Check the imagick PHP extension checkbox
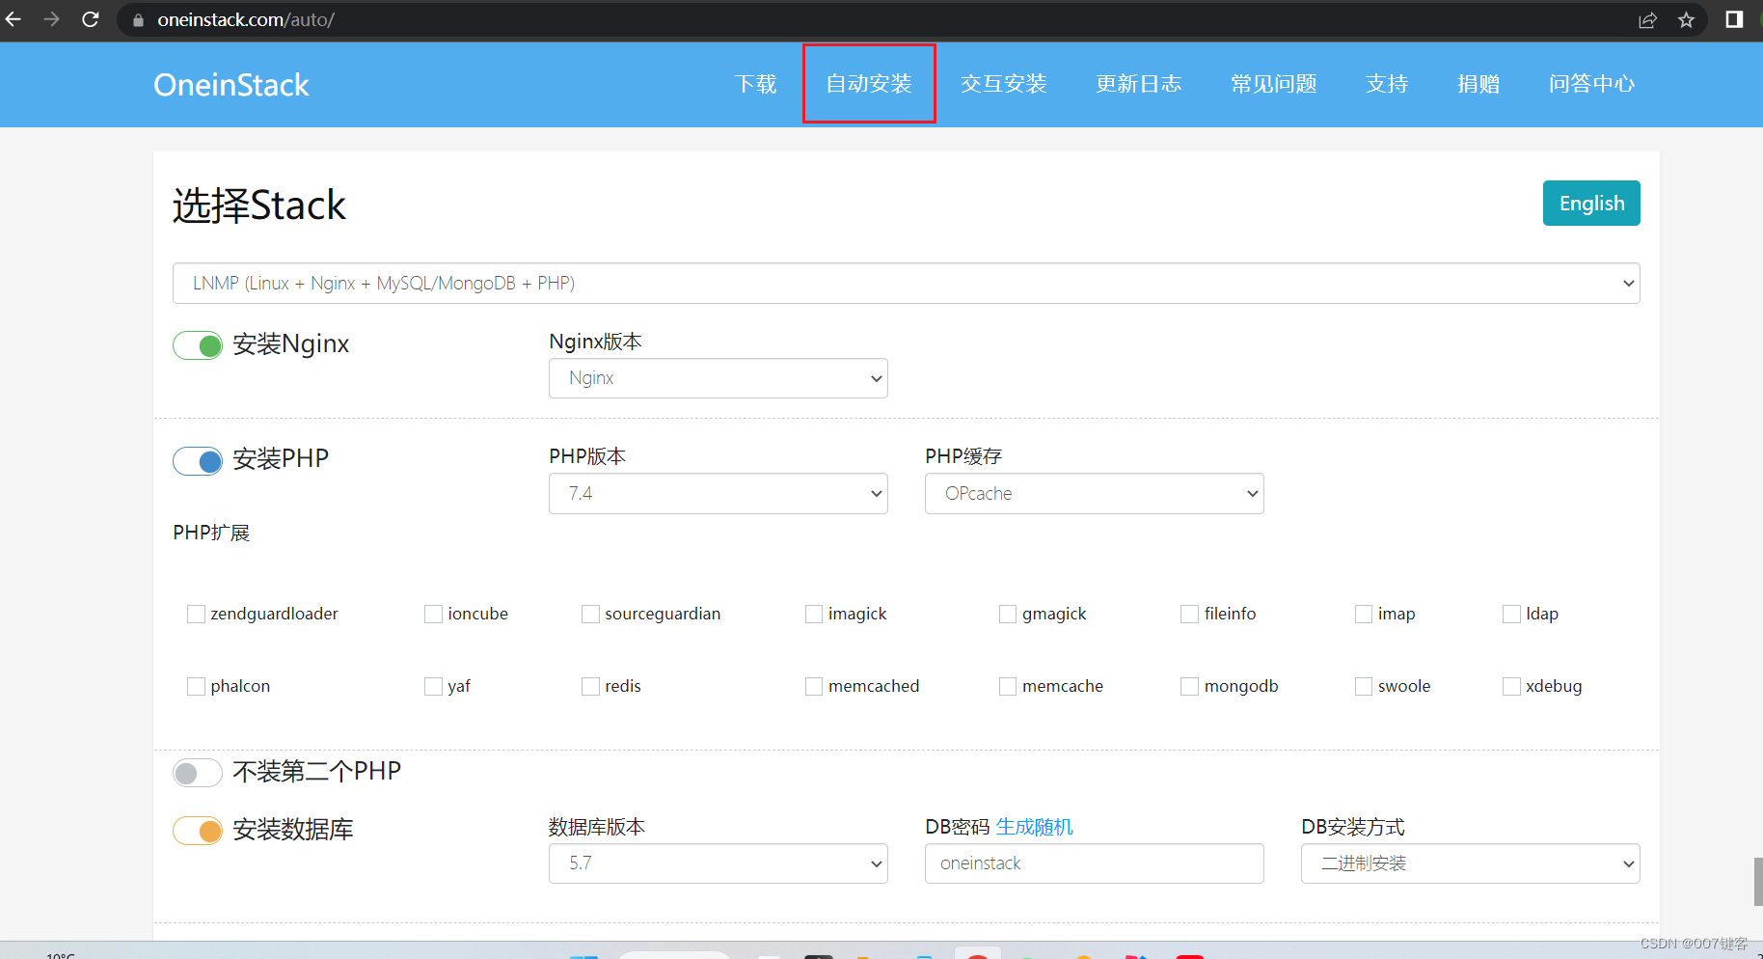 813,614
